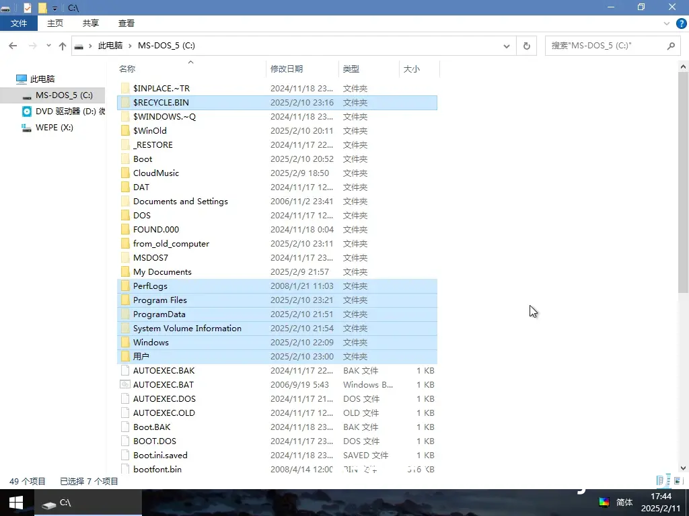
Task: Click MS-DOS_5 (C:) breadcrumb segment
Action: (x=167, y=46)
